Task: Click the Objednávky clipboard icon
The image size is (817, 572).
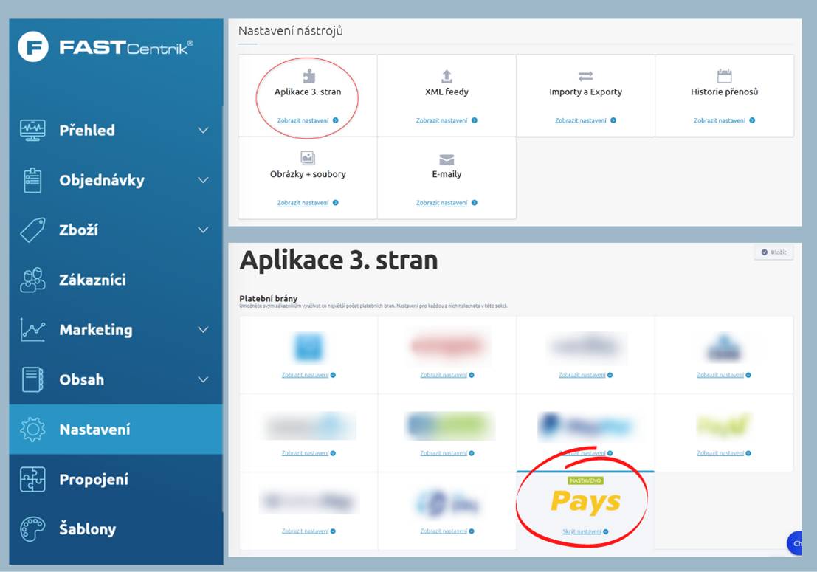Action: 32,180
